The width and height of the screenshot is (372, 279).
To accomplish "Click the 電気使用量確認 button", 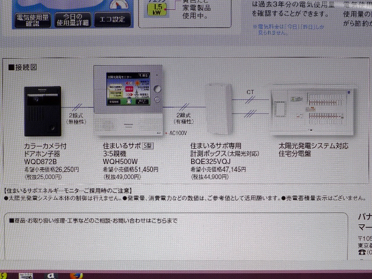I will [x=33, y=20].
